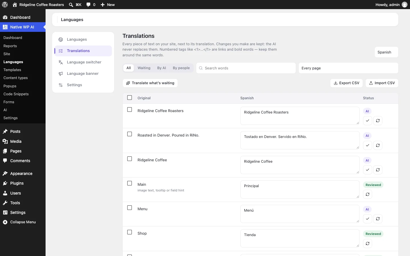Click the Language banner megaphone icon

pyautogui.click(x=61, y=74)
